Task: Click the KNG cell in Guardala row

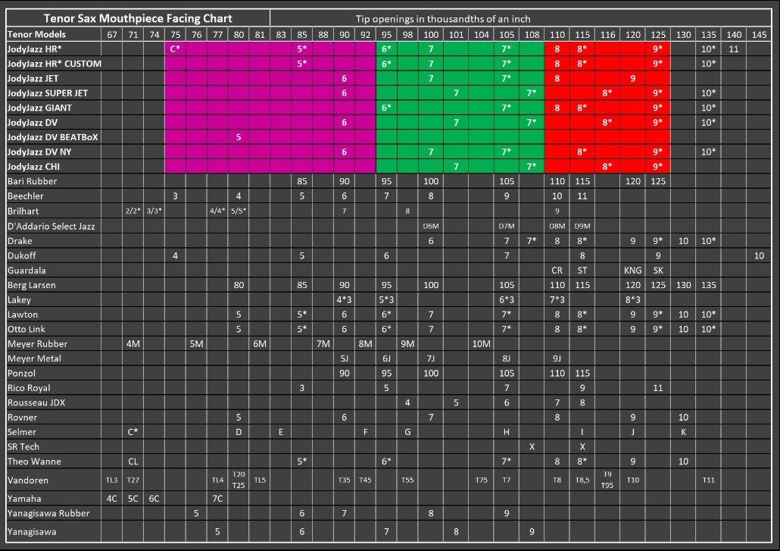Action: click(x=632, y=271)
